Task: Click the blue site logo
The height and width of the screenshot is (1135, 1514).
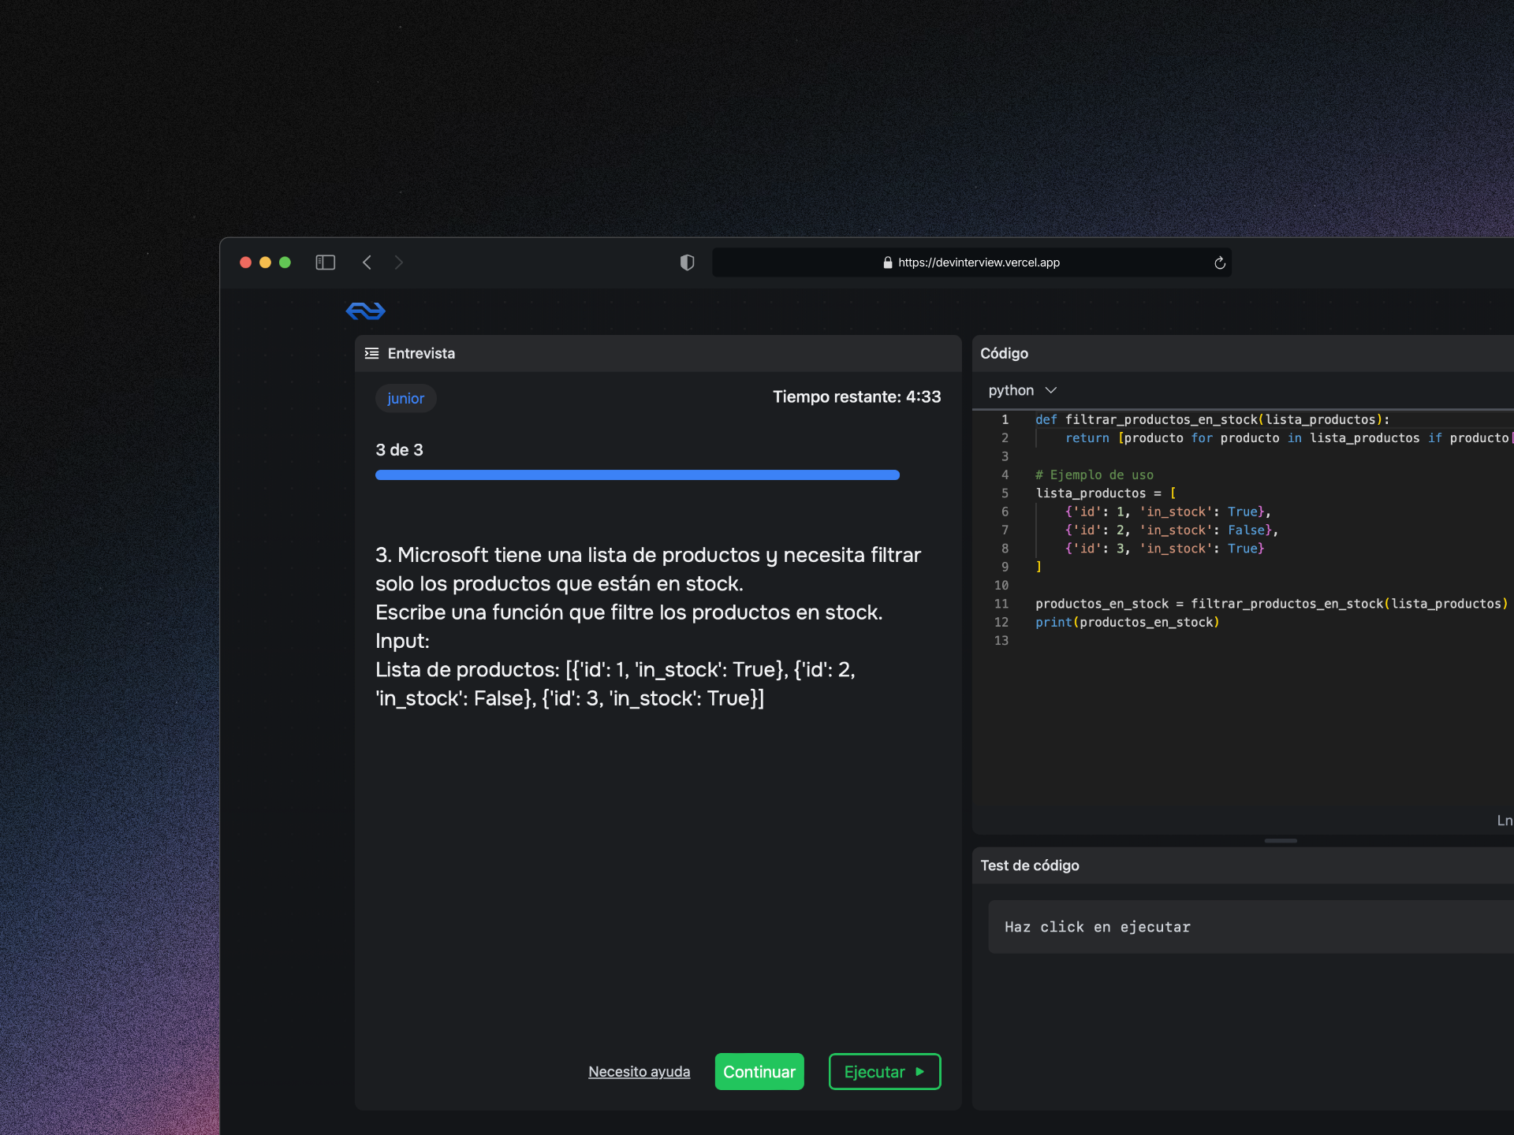Action: coord(366,311)
